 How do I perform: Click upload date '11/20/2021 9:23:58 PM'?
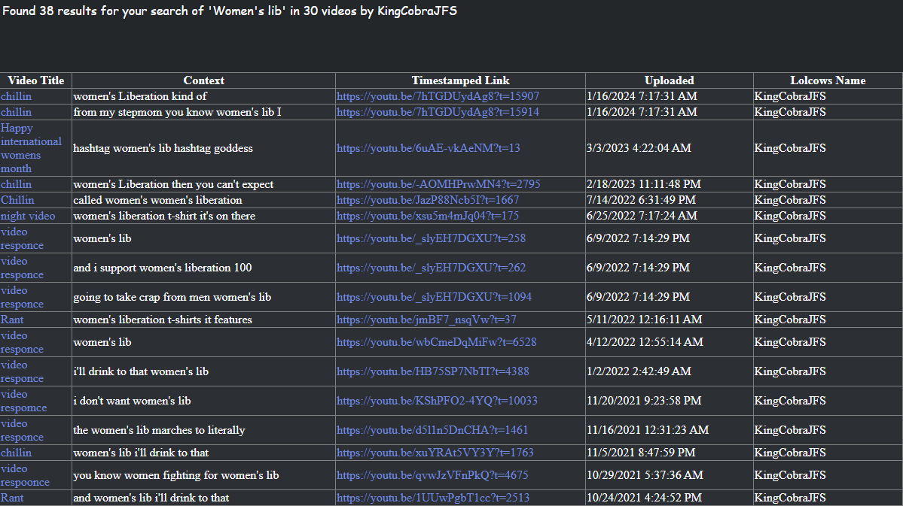[x=644, y=400]
